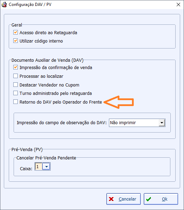Select the Não imprimir combo box field
The image size is (184, 210).
(x=137, y=123)
